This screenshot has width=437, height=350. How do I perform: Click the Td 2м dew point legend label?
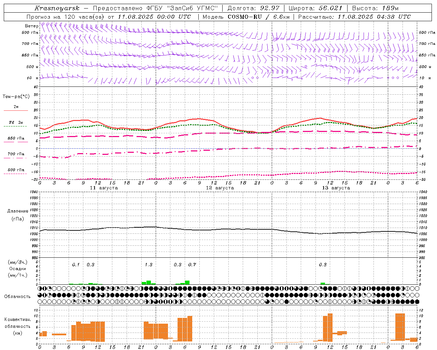[16, 122]
